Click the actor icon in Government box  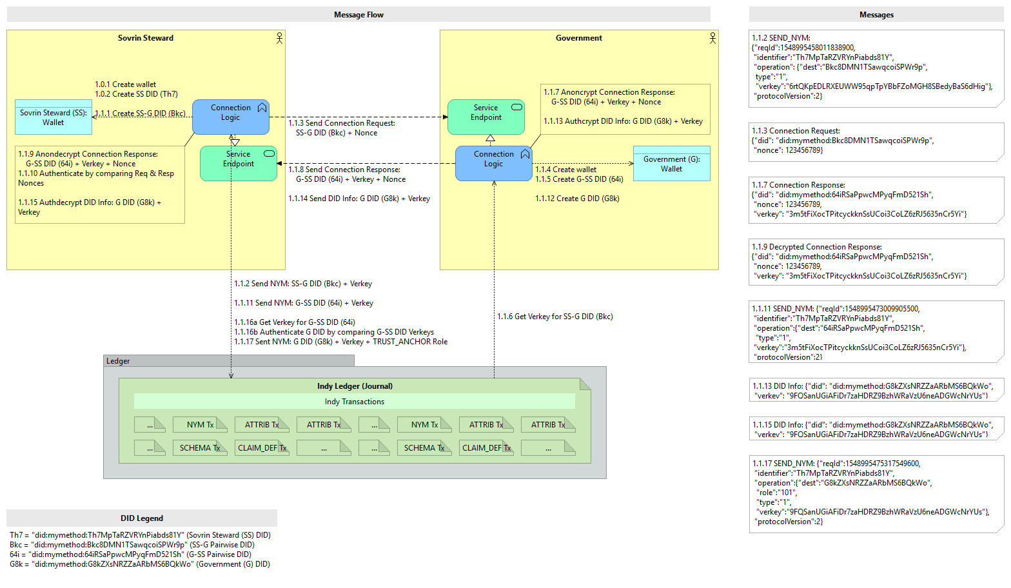(712, 38)
